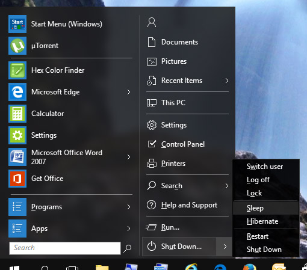
Task: Click the Run icon
Action: pyautogui.click(x=151, y=227)
